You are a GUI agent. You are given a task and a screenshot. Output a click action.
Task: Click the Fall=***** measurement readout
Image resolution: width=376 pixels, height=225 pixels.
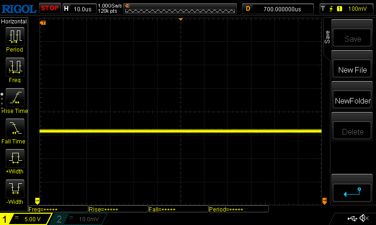(x=179, y=209)
